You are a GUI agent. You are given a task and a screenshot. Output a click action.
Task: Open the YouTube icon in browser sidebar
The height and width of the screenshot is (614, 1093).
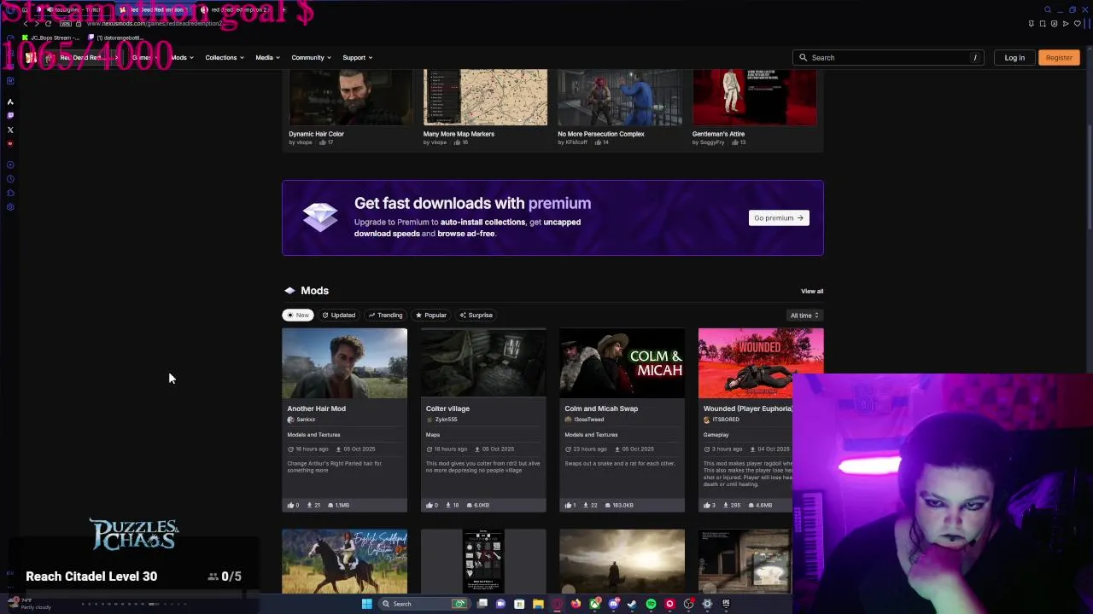pos(10,143)
